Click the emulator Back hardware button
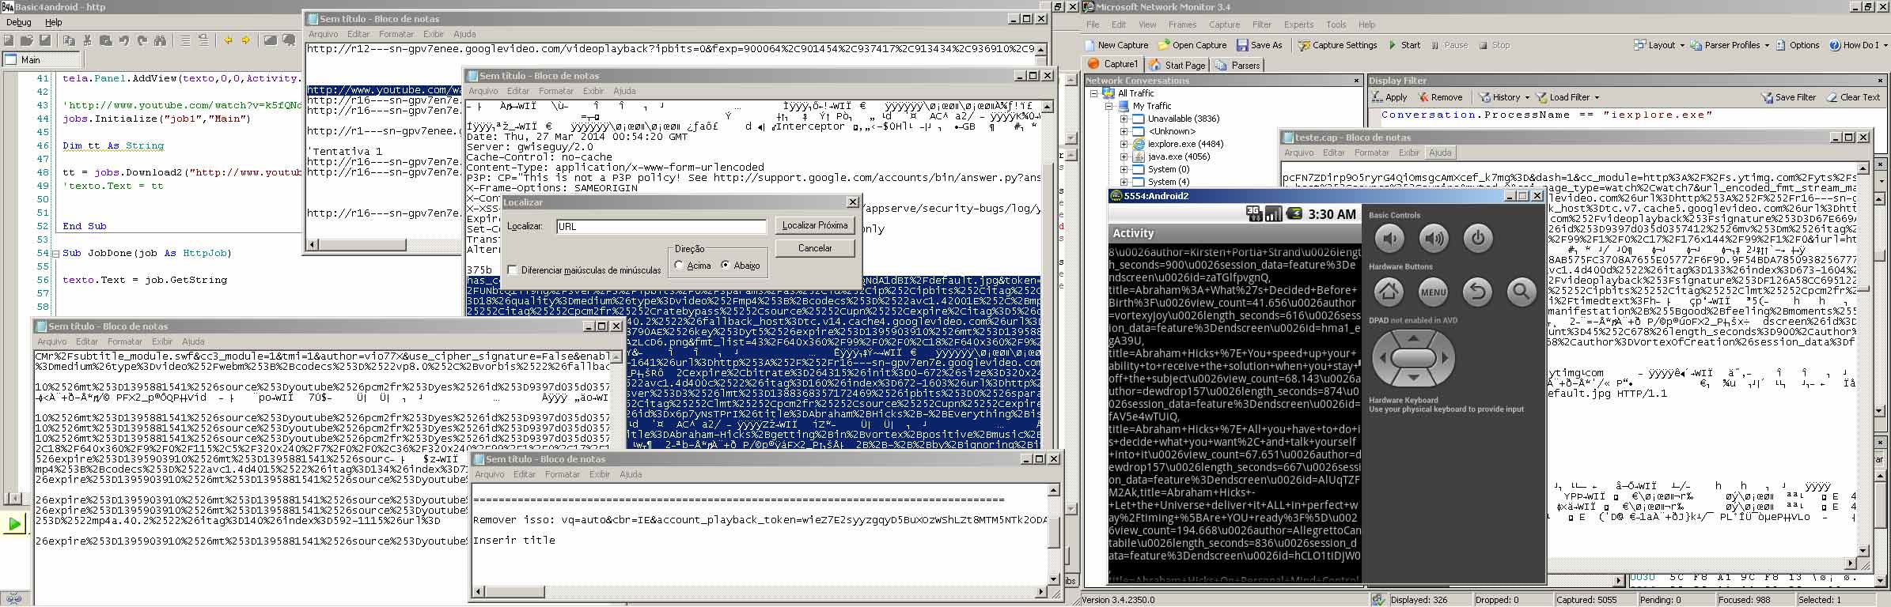 coord(1478,292)
